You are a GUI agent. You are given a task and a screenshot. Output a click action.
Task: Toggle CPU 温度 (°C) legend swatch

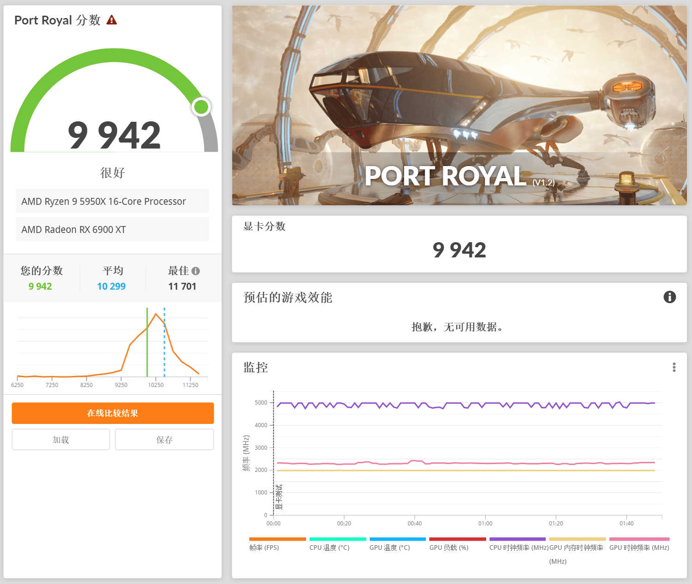[337, 539]
